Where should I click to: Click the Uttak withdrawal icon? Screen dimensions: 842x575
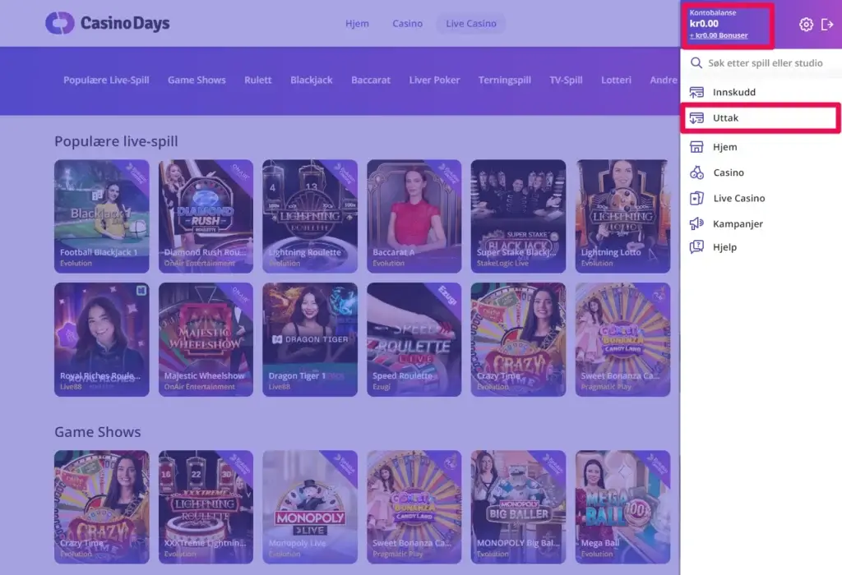(x=696, y=118)
